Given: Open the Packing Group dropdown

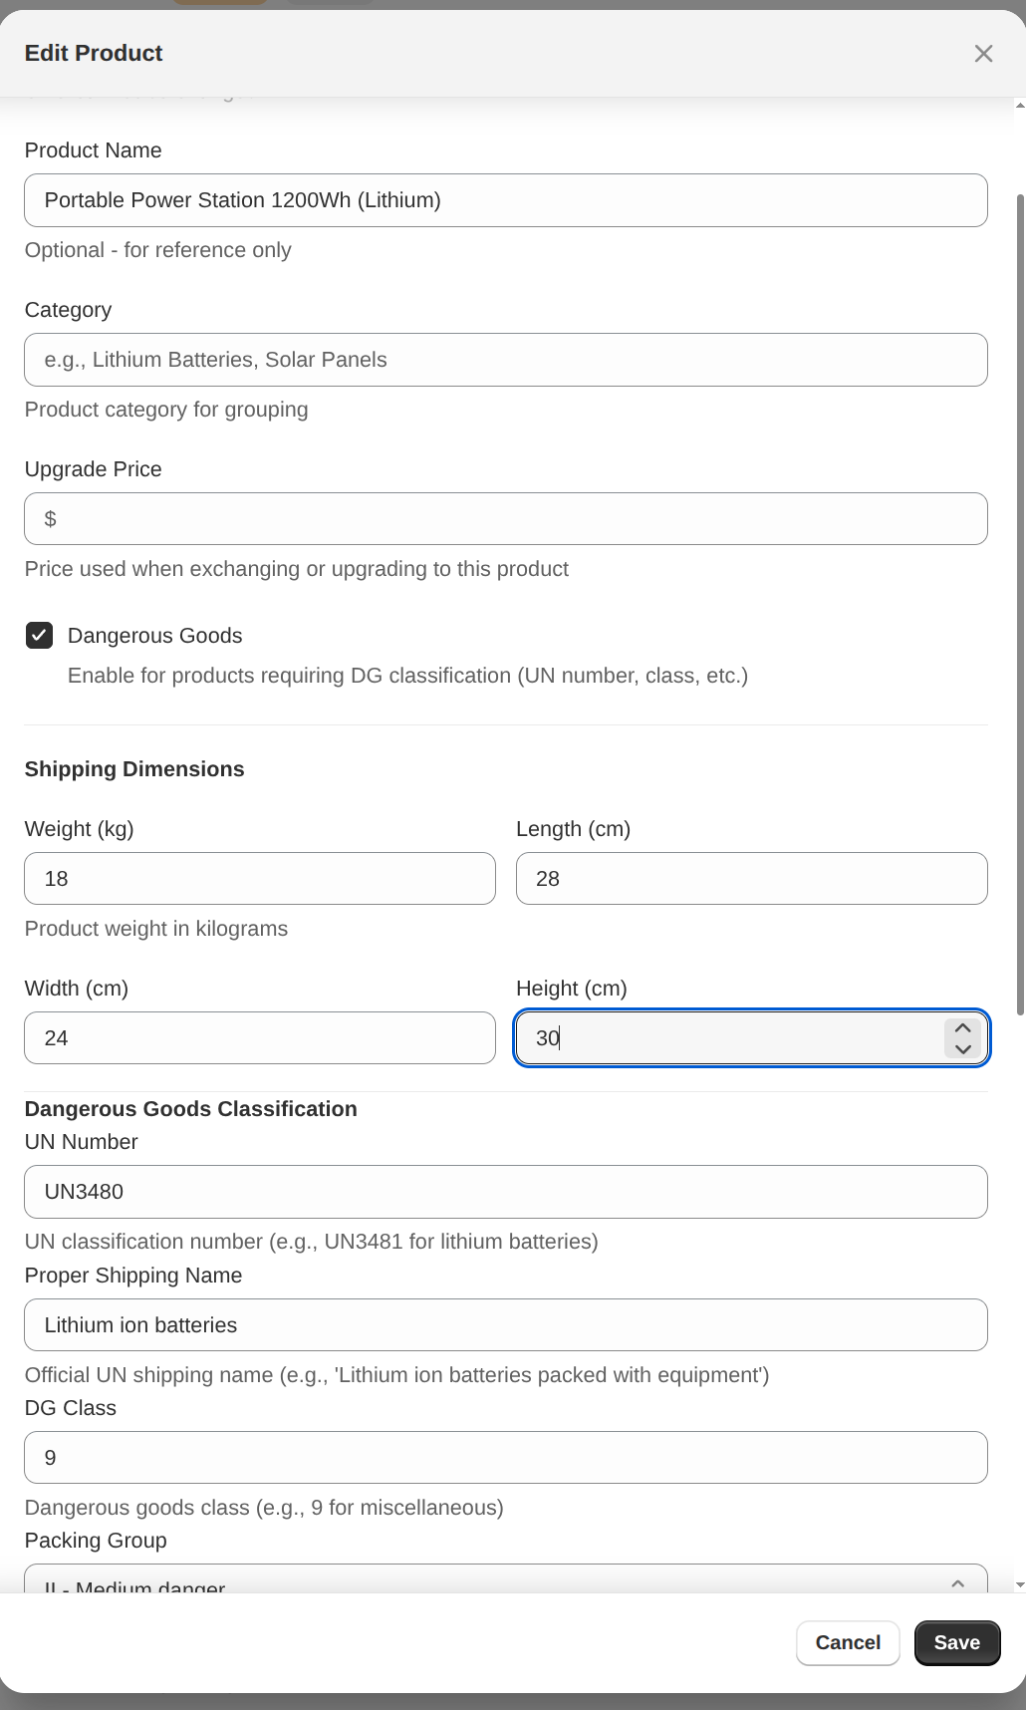Looking at the screenshot, I should pos(506,1580).
